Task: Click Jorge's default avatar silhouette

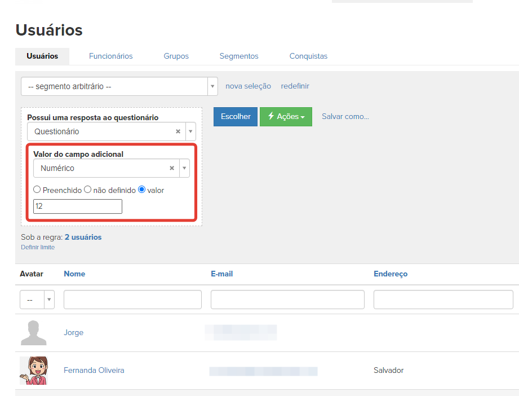Action: coord(33,333)
